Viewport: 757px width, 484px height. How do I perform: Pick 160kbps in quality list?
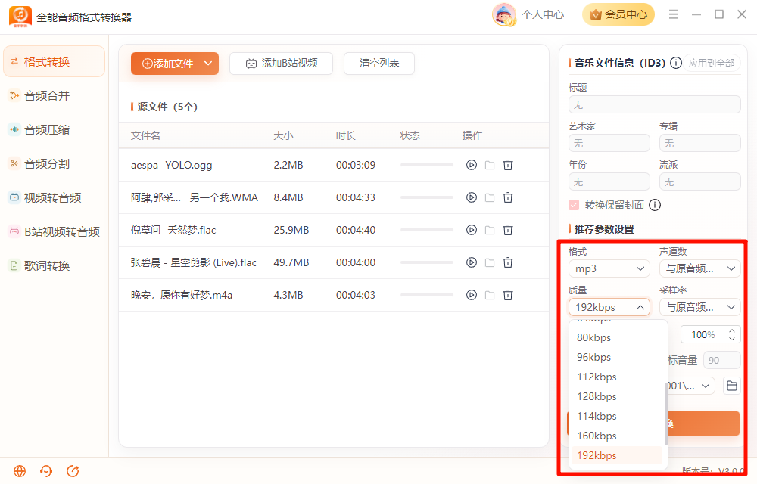(616, 436)
